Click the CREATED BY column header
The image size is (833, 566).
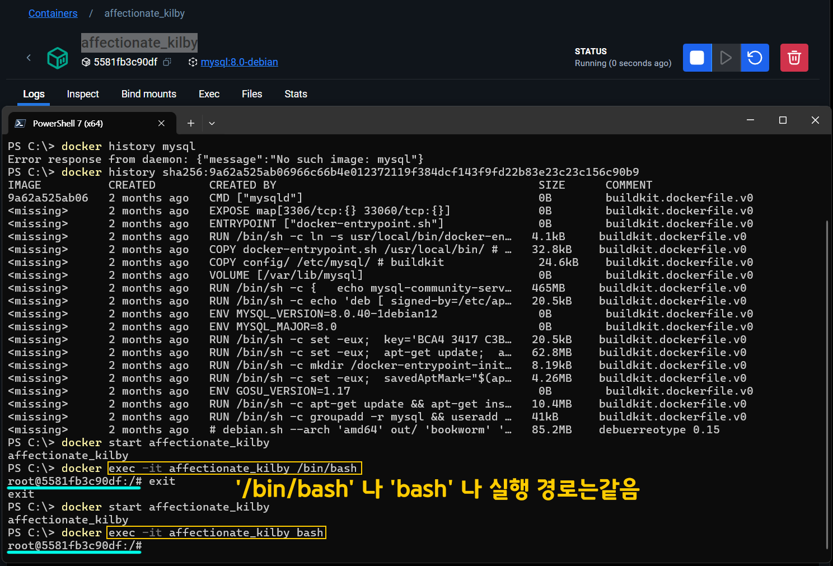243,185
